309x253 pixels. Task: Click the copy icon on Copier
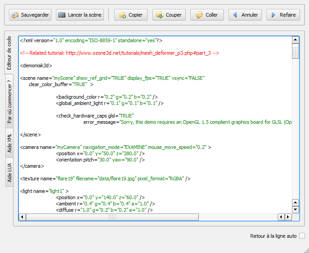pyautogui.click(x=123, y=15)
